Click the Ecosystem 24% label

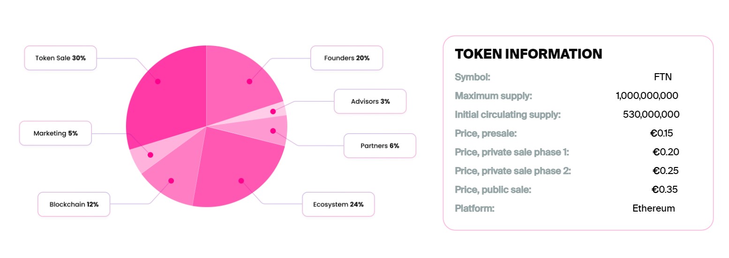[x=338, y=204]
